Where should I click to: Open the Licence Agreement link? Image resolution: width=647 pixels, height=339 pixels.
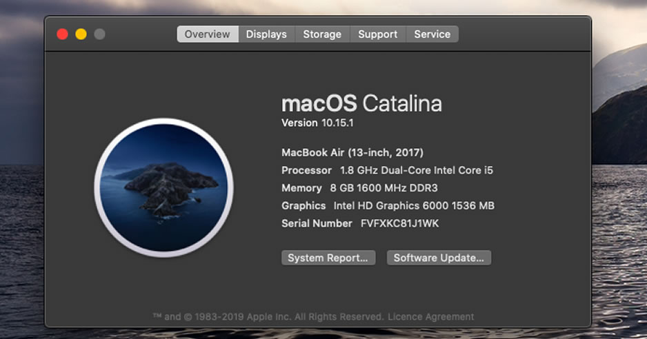point(431,317)
